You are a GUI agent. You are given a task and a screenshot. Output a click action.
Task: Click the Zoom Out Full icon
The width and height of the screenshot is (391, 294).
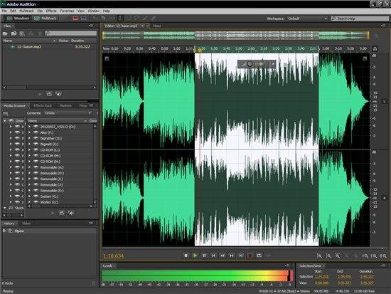(356, 256)
